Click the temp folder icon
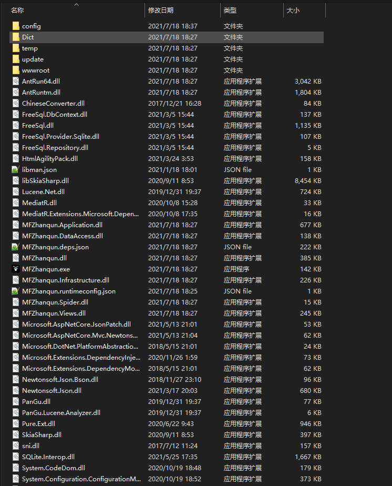392x486 pixels. point(16,48)
